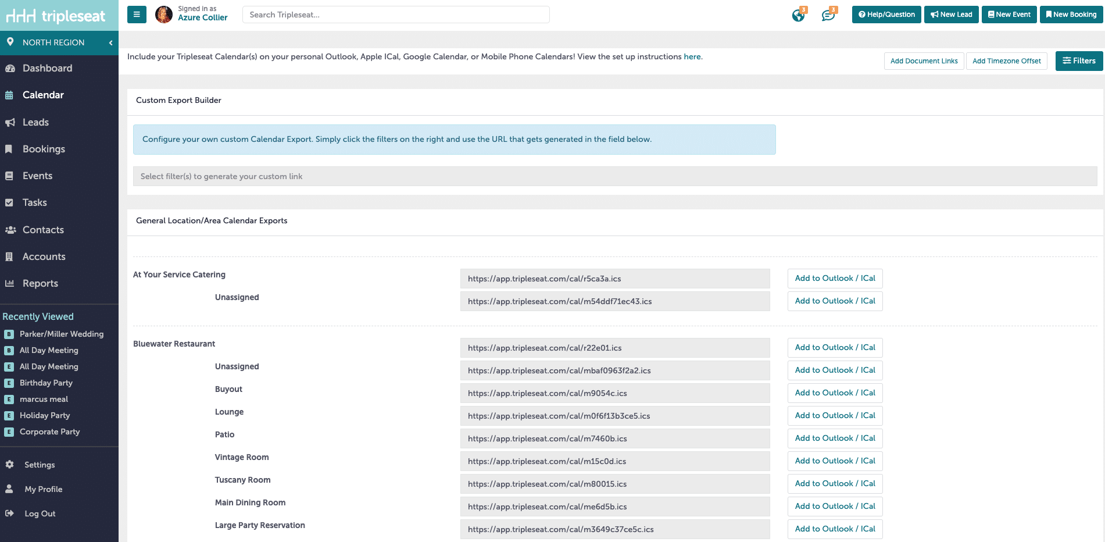Click the custom link generator field
This screenshot has height=542, width=1105.
pyautogui.click(x=615, y=176)
